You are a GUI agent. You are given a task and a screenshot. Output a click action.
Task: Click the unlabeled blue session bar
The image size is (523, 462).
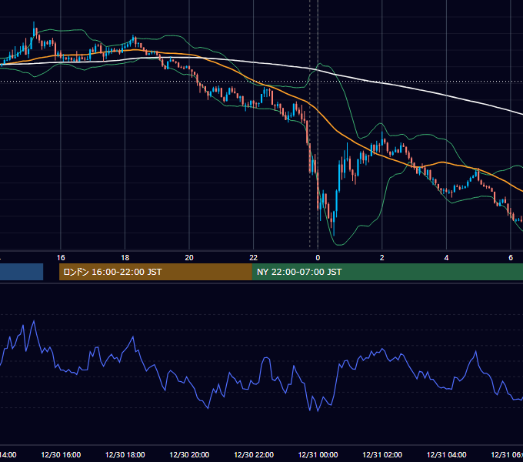pos(22,272)
